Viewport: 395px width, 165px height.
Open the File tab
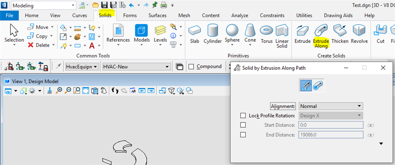pos(9,15)
